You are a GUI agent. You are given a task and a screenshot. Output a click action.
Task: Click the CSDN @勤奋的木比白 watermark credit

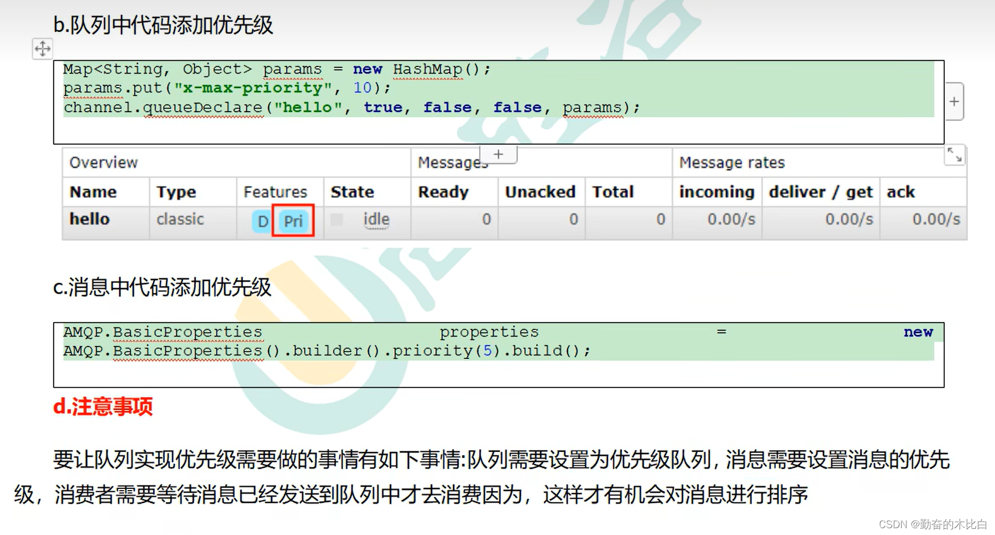[x=933, y=524]
